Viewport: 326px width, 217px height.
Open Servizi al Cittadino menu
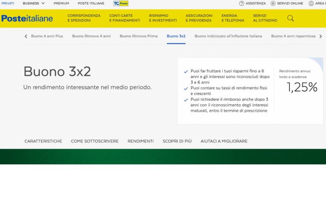265,18
